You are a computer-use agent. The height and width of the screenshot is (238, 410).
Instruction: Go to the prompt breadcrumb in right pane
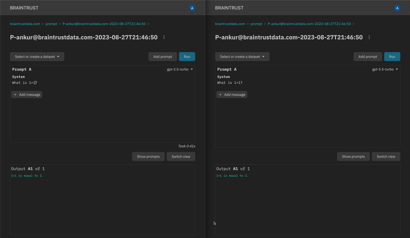(256, 24)
